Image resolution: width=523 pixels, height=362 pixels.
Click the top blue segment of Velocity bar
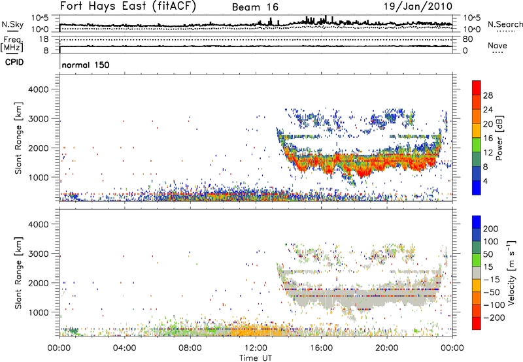pos(477,222)
